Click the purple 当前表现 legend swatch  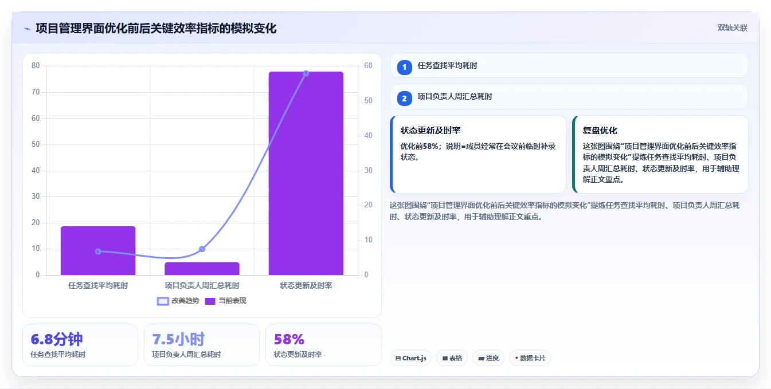tap(210, 301)
